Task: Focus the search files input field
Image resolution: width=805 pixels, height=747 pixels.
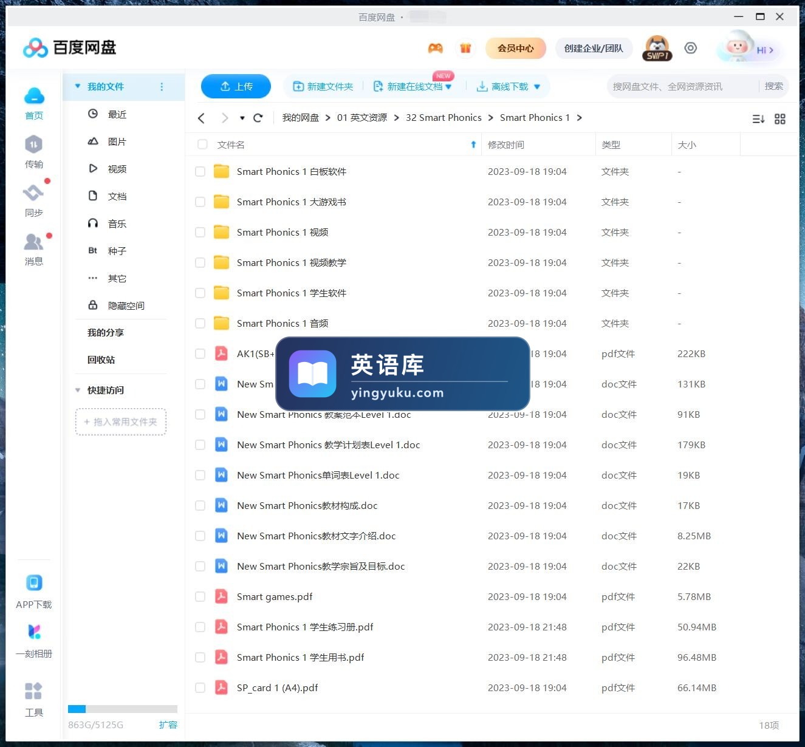Action: coord(682,86)
